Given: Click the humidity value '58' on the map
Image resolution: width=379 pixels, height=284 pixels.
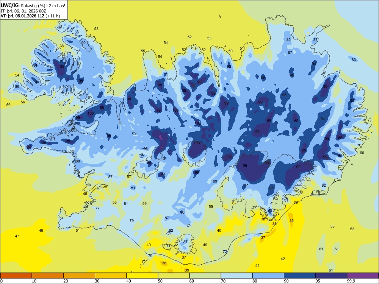Looking at the screenshot, I should pyautogui.click(x=63, y=45).
